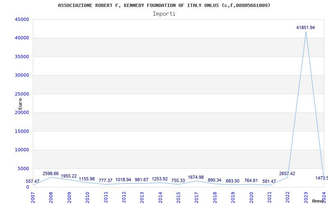Click the 15000 y-axis value

click(22, 131)
